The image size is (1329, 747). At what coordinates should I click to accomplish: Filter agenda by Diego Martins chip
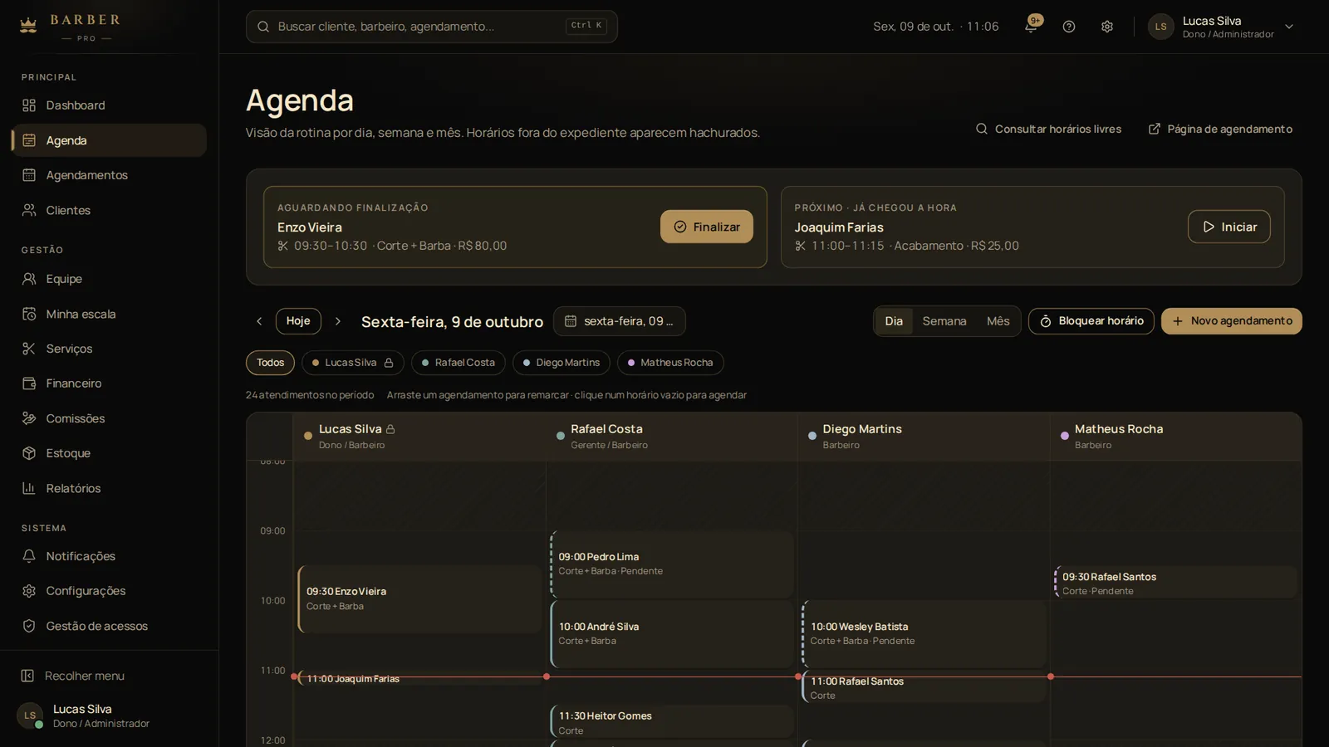coord(562,363)
